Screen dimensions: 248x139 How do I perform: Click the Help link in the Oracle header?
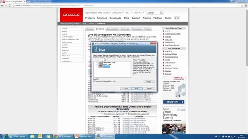coord(100,13)
